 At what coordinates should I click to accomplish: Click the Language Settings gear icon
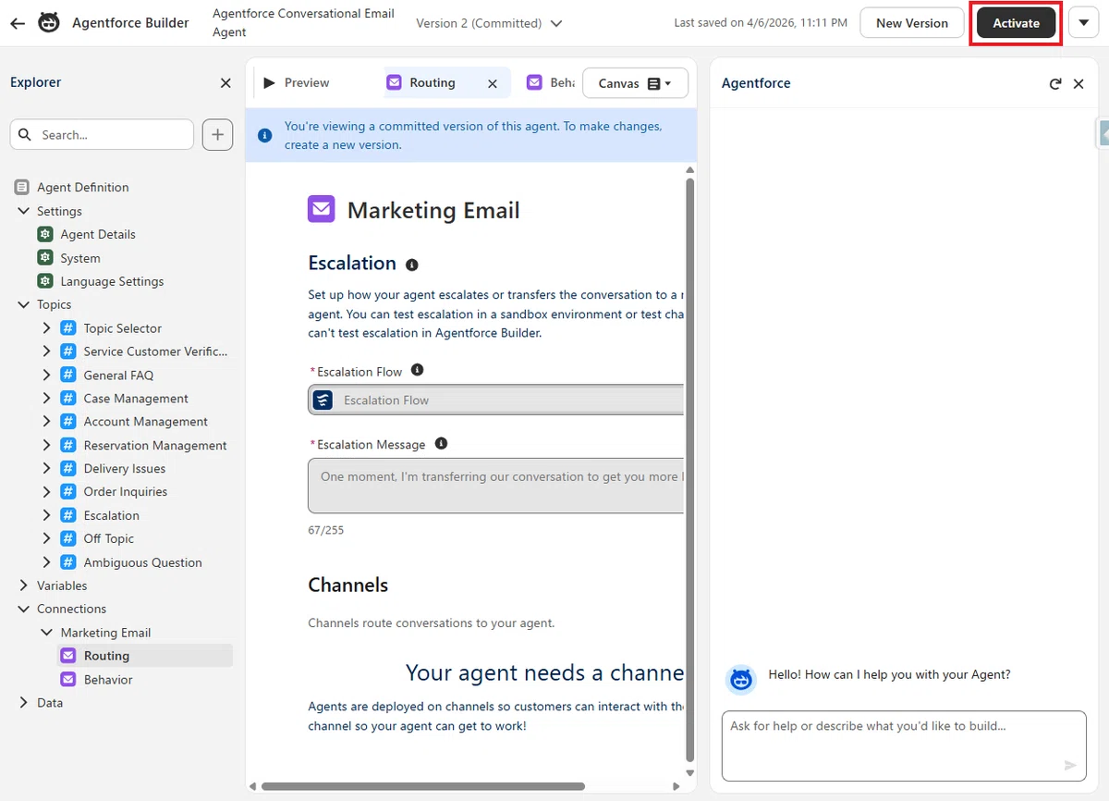pos(44,281)
